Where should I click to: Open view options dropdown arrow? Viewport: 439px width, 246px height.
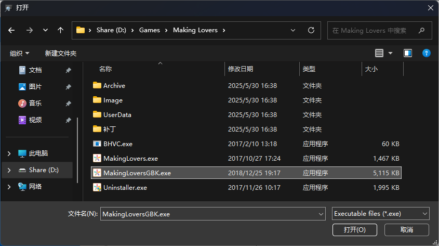click(x=390, y=53)
